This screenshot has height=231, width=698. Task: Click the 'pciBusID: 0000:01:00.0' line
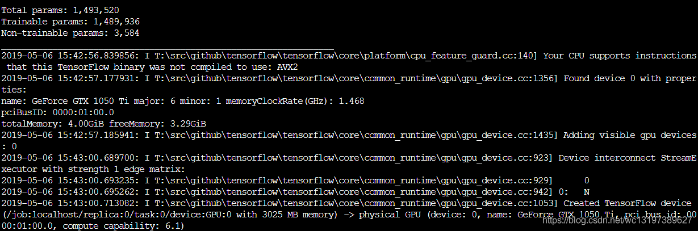58,112
